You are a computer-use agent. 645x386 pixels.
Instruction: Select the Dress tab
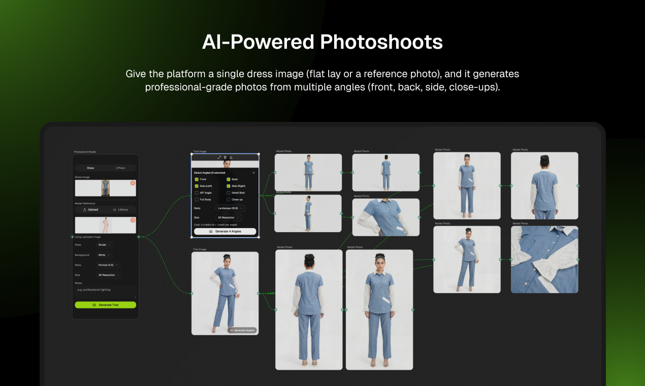pyautogui.click(x=90, y=168)
